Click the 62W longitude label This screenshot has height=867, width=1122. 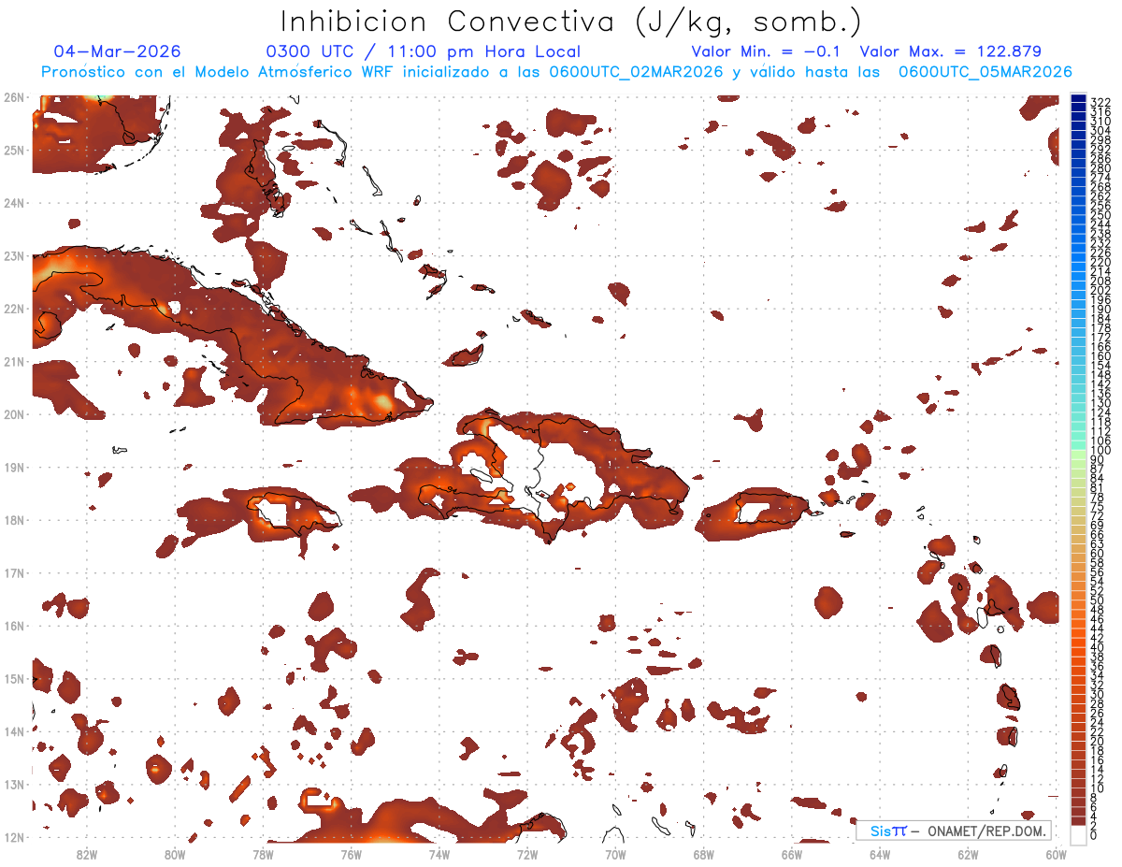click(x=968, y=854)
